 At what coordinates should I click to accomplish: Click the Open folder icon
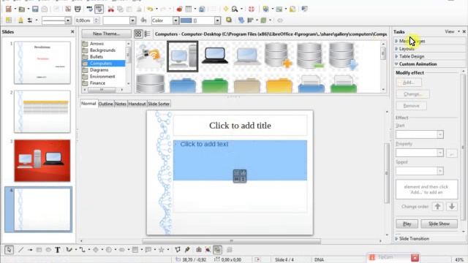(x=22, y=9)
